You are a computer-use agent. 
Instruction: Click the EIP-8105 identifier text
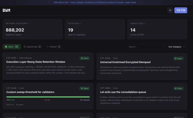(105, 58)
